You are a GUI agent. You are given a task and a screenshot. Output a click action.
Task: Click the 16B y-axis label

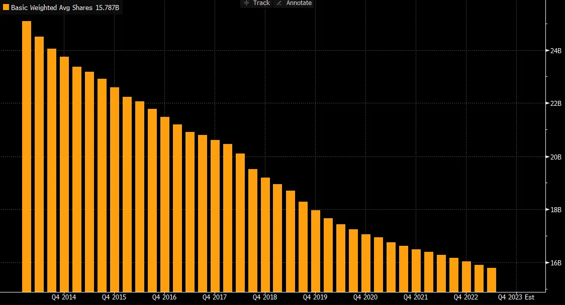point(555,263)
